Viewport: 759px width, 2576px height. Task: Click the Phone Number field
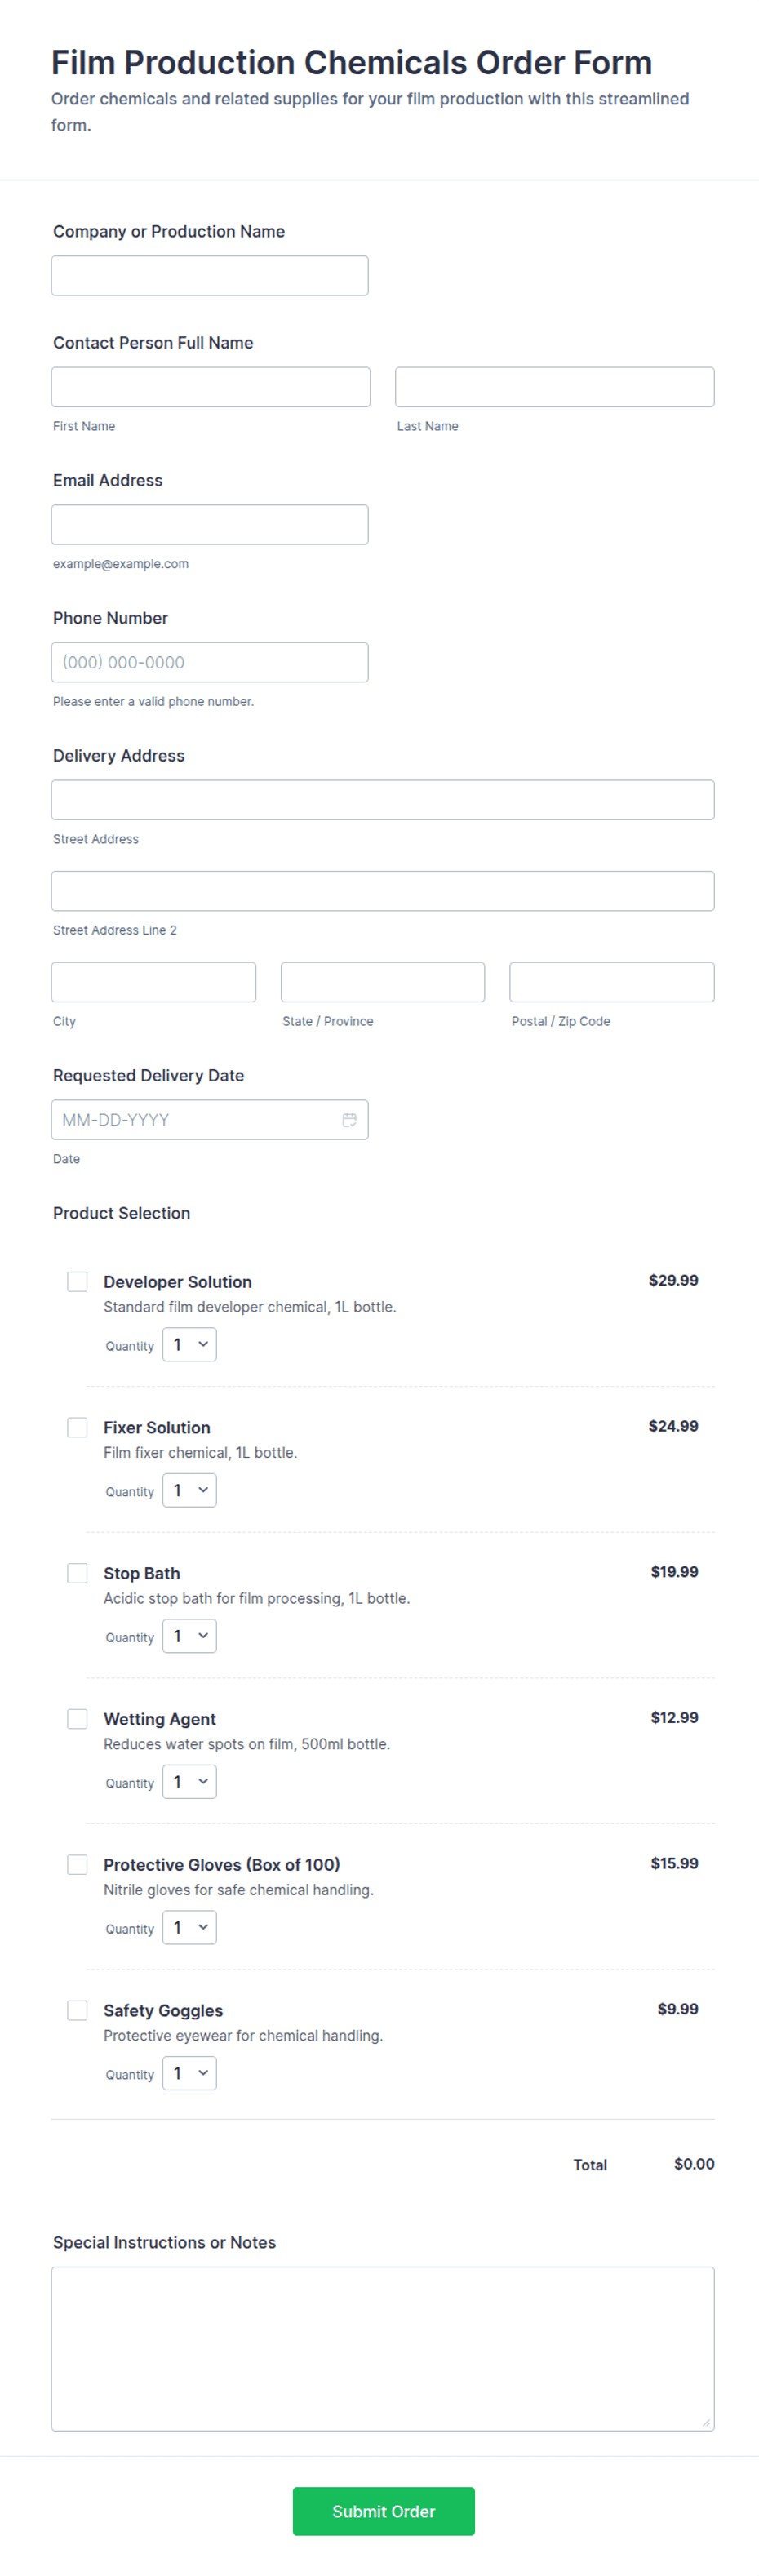[210, 662]
